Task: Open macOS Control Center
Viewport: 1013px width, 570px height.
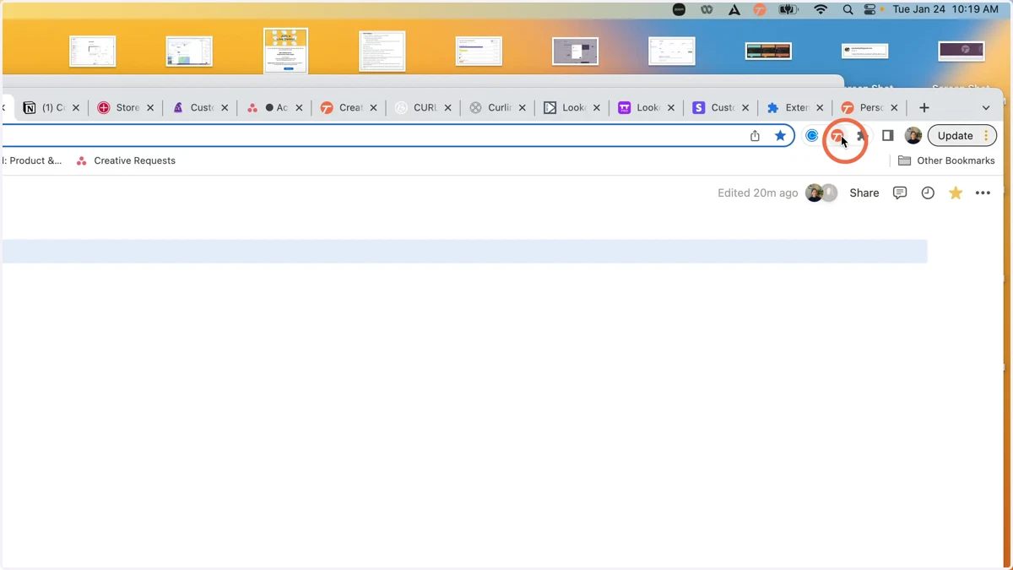Action: coord(870,9)
